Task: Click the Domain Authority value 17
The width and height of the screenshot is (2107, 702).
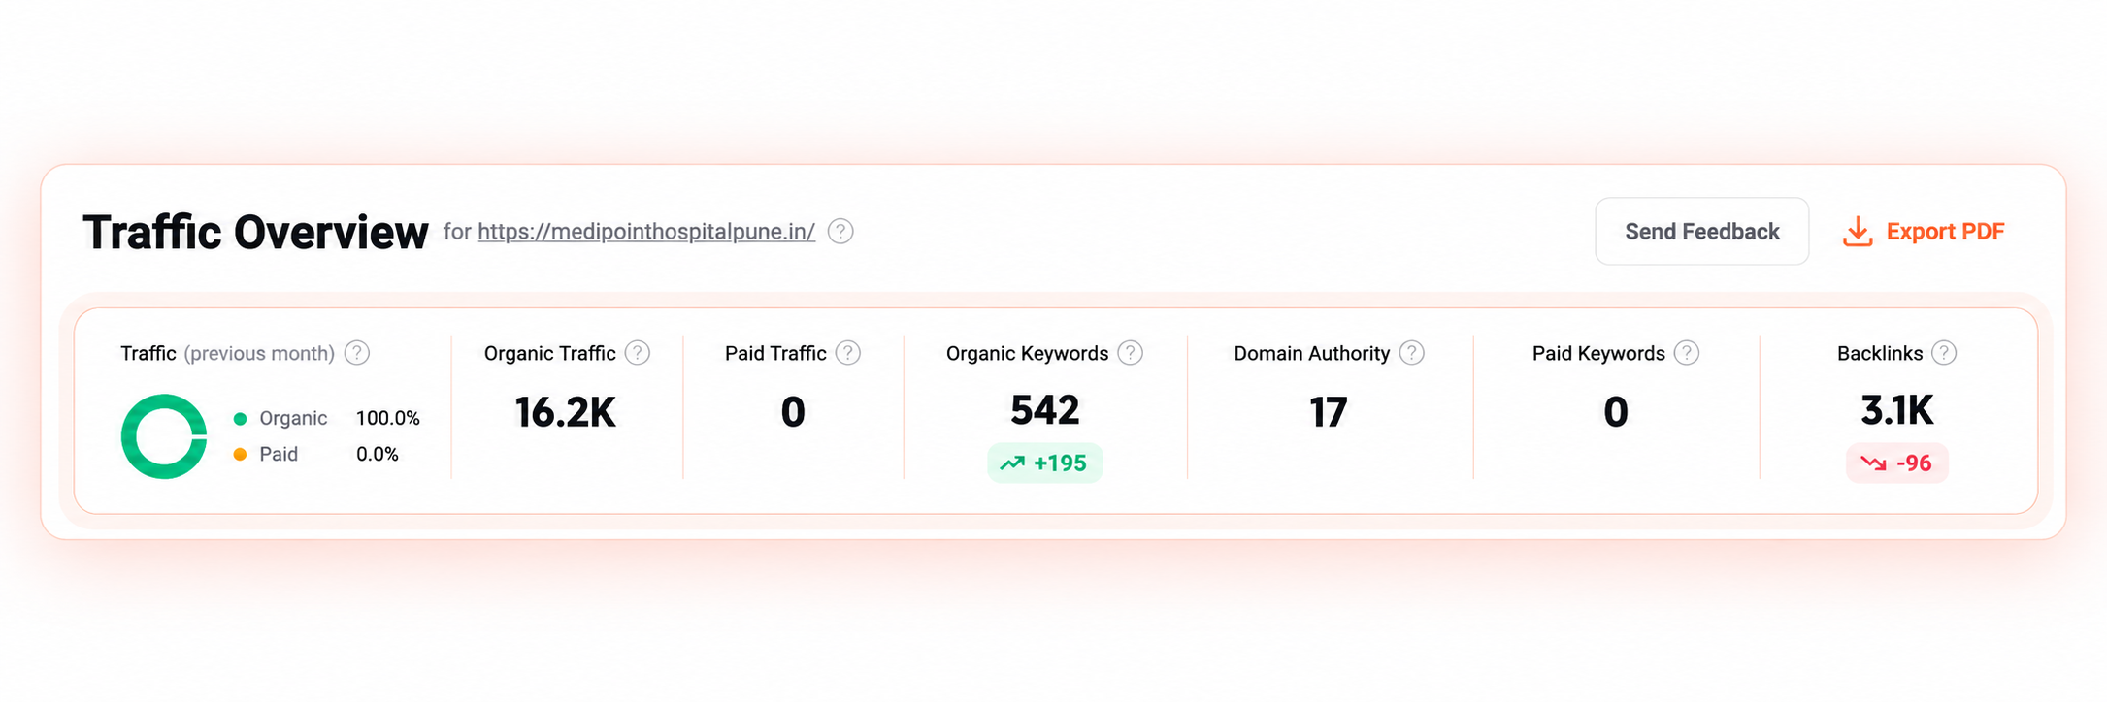Action: point(1329,412)
